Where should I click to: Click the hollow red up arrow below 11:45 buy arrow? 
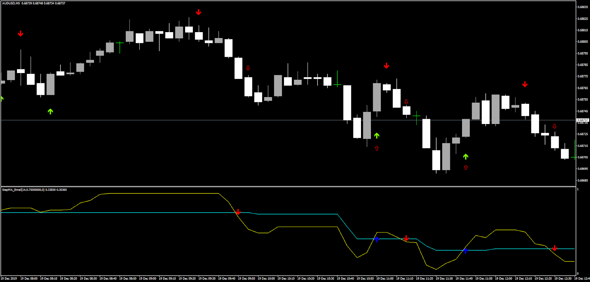click(x=466, y=167)
